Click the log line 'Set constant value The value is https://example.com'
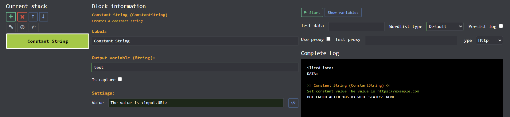This screenshot has width=510, height=117. (363, 91)
